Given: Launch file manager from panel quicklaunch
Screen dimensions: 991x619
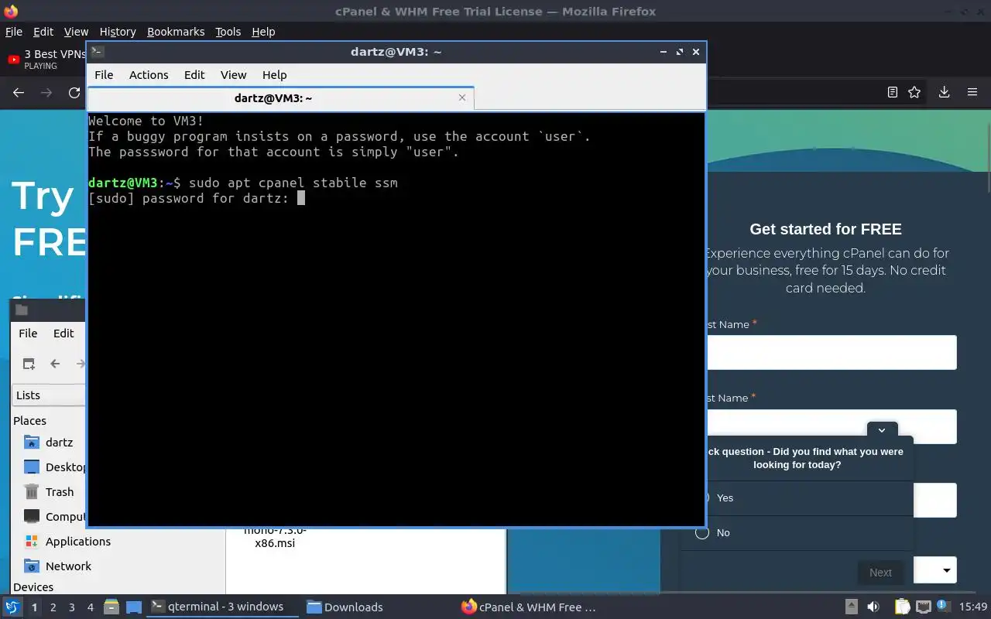Looking at the screenshot, I should coord(111,607).
